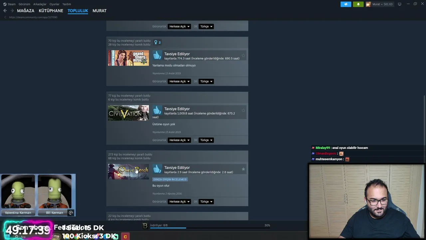
Task: Open the Oyunlar menu
Action: click(x=54, y=4)
